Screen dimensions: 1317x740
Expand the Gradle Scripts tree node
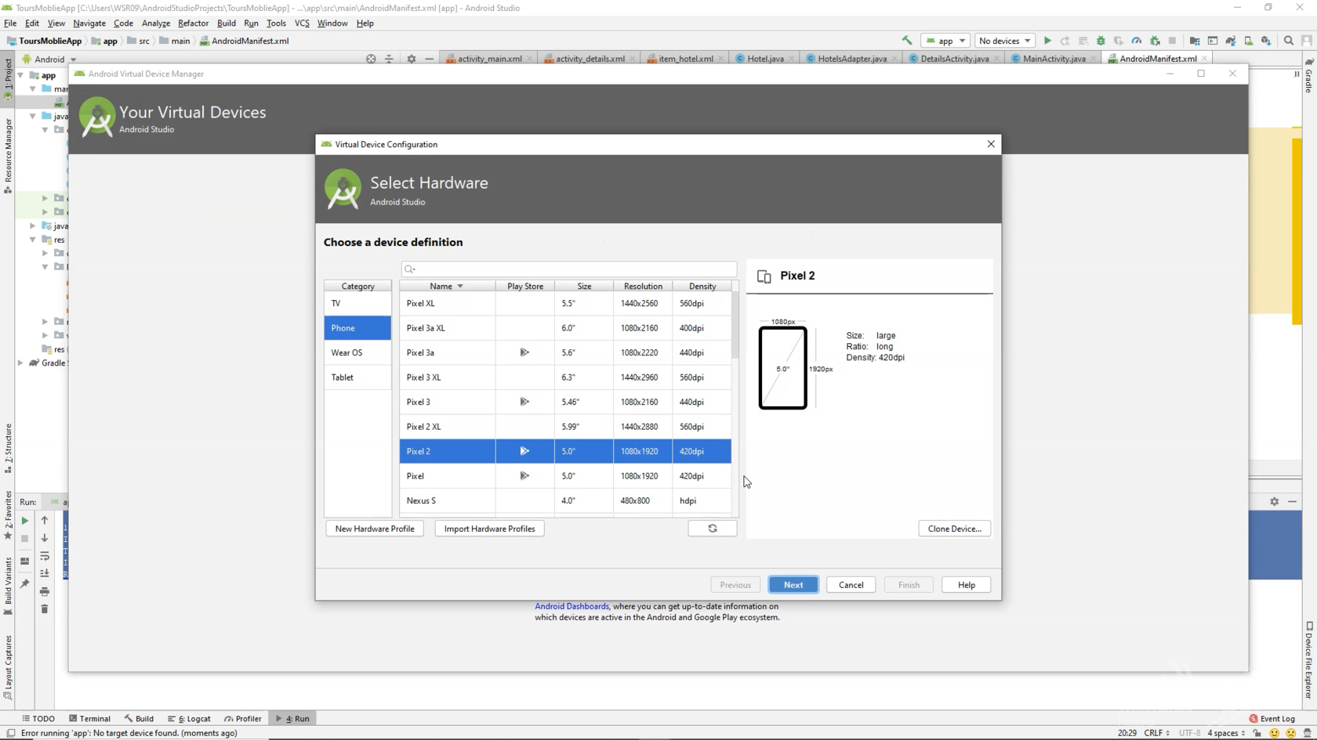pyautogui.click(x=21, y=363)
